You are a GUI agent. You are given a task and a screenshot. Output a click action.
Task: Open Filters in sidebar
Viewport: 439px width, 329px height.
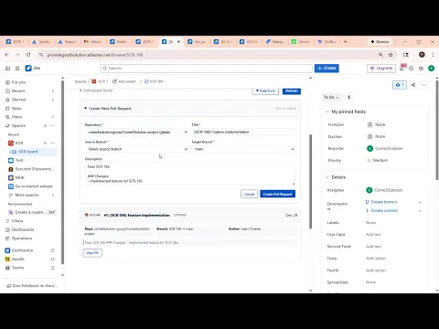pos(17,221)
